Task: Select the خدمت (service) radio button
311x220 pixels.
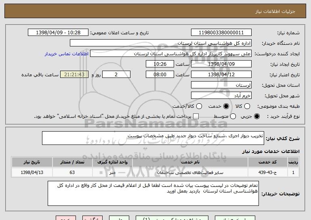Action: (226, 106)
